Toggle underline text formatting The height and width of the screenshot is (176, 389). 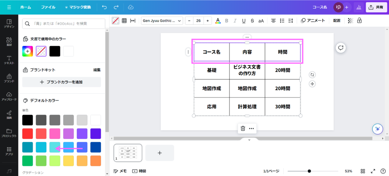pyautogui.click(x=244, y=21)
